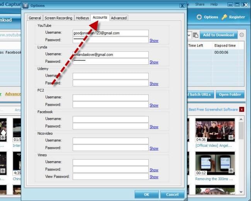Click the Open Folder button
The image size is (251, 201).
(230, 94)
